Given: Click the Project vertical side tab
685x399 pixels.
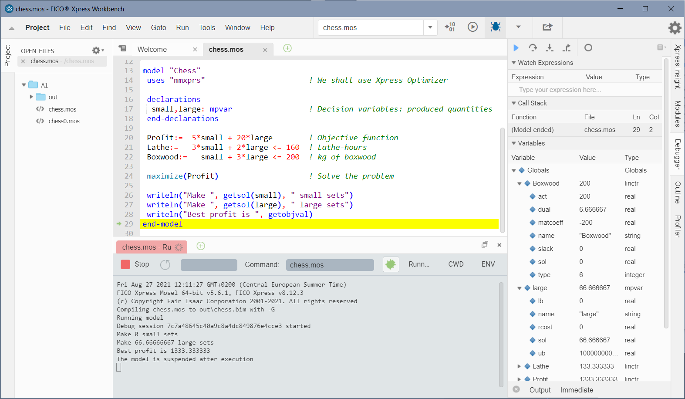Looking at the screenshot, I should [7, 55].
